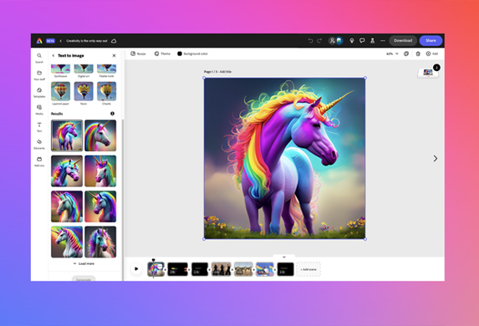Open Text in the left sidebar
The image size is (479, 326).
pyautogui.click(x=39, y=127)
